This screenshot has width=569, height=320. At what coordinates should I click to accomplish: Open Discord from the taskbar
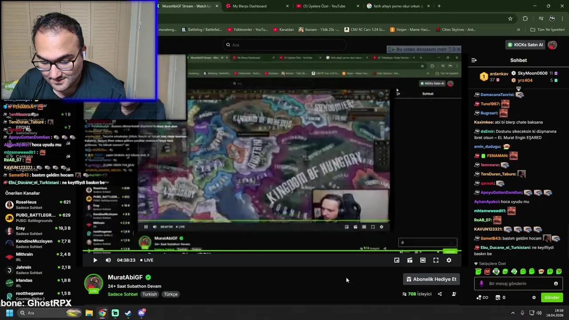141,313
